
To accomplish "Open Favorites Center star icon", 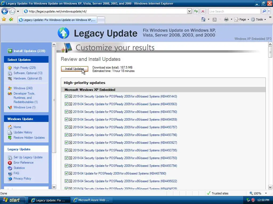I will pos(4,19).
